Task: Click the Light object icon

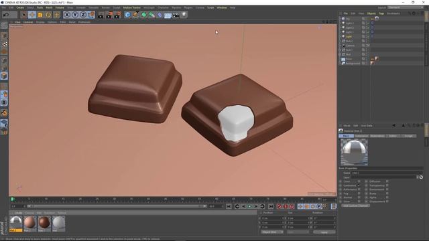Action: [x=184, y=15]
